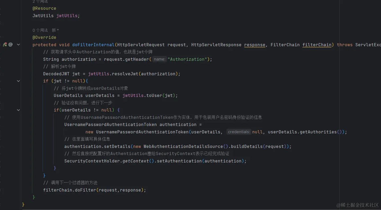The width and height of the screenshot is (381, 210).
Task: Click the "新 *" author hint
Action: click(x=55, y=30)
